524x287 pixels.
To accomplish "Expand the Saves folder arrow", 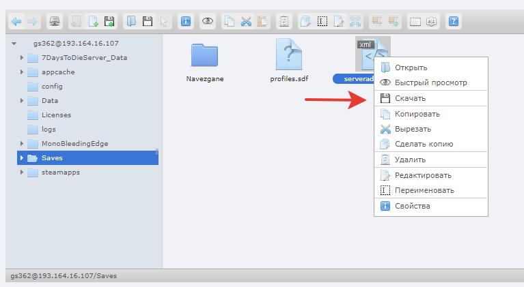I will 22,158.
